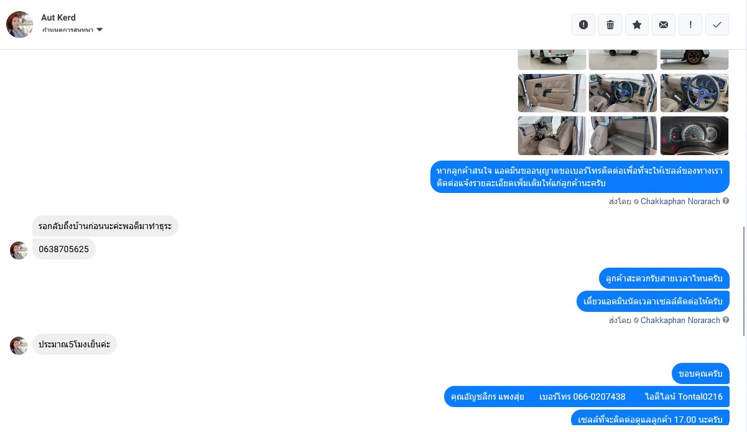The image size is (747, 432).
Task: Mark conversation unread with envelope icon
Action: coord(664,25)
